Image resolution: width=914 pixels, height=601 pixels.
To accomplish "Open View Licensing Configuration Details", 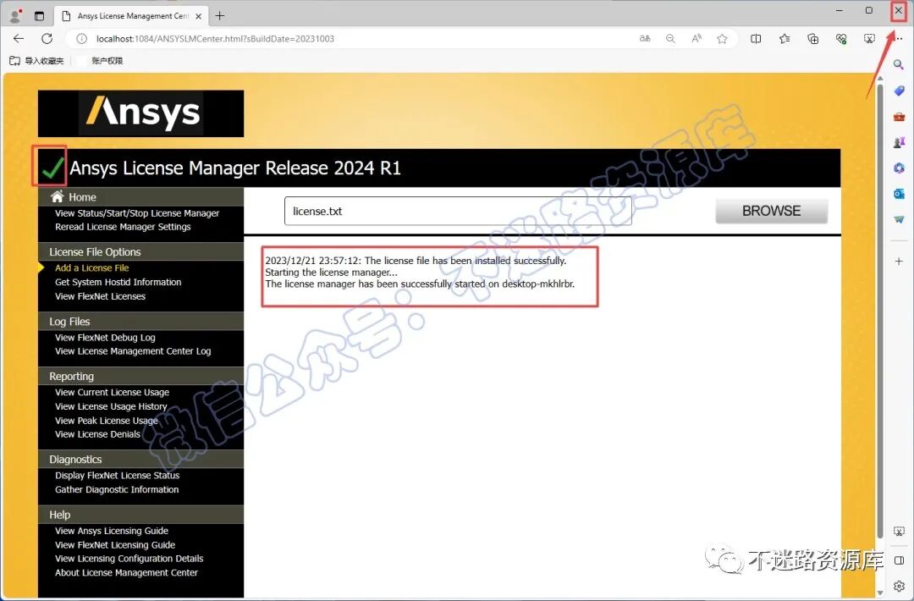I will click(x=129, y=559).
